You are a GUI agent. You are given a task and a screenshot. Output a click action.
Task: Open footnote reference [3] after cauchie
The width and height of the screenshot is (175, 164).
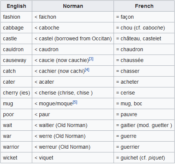tap(91, 59)
